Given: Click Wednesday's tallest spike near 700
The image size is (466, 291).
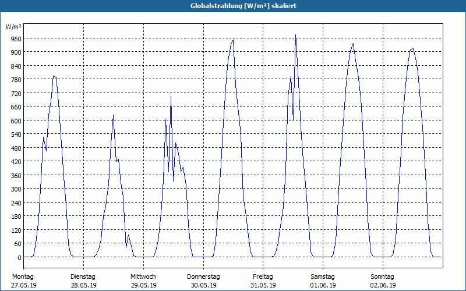Looking at the screenshot, I should coord(171,97).
